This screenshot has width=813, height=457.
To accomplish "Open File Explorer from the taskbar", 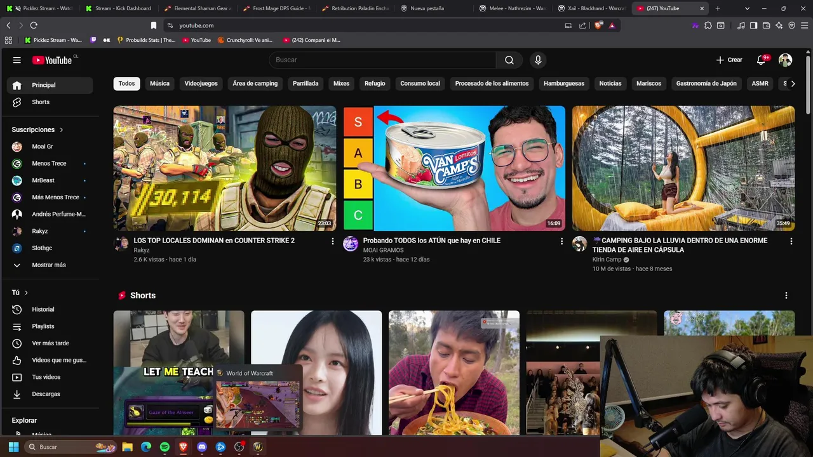I will [127, 447].
